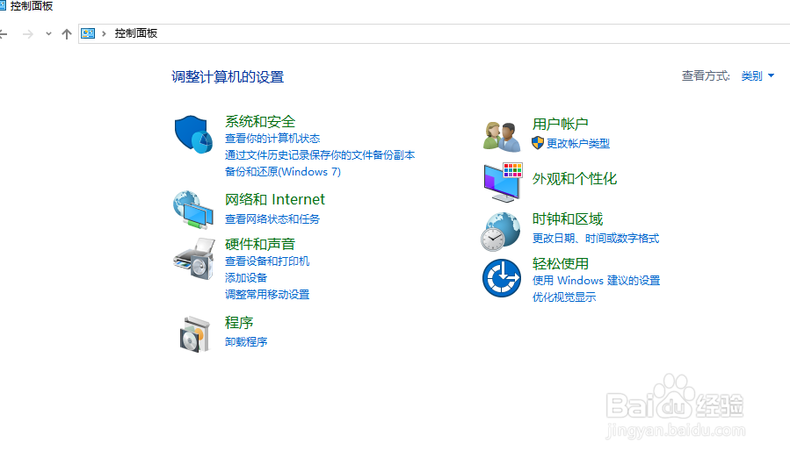790x458 pixels.
Task: Open the Hardware and Sound printer icon
Action: 194,258
